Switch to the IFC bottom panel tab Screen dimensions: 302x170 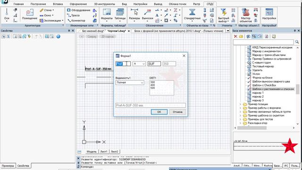pos(286,166)
